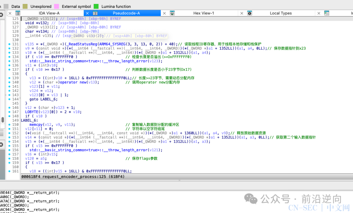The image size is (353, 213).
Task: Toggle breakpoint dot on line 134
Action: tap(9, 57)
